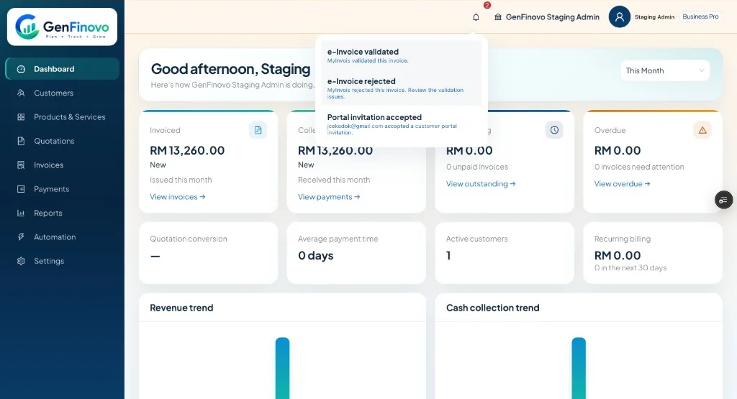The height and width of the screenshot is (399, 737).
Task: Click the Overdue warning triangle icon
Action: click(702, 130)
